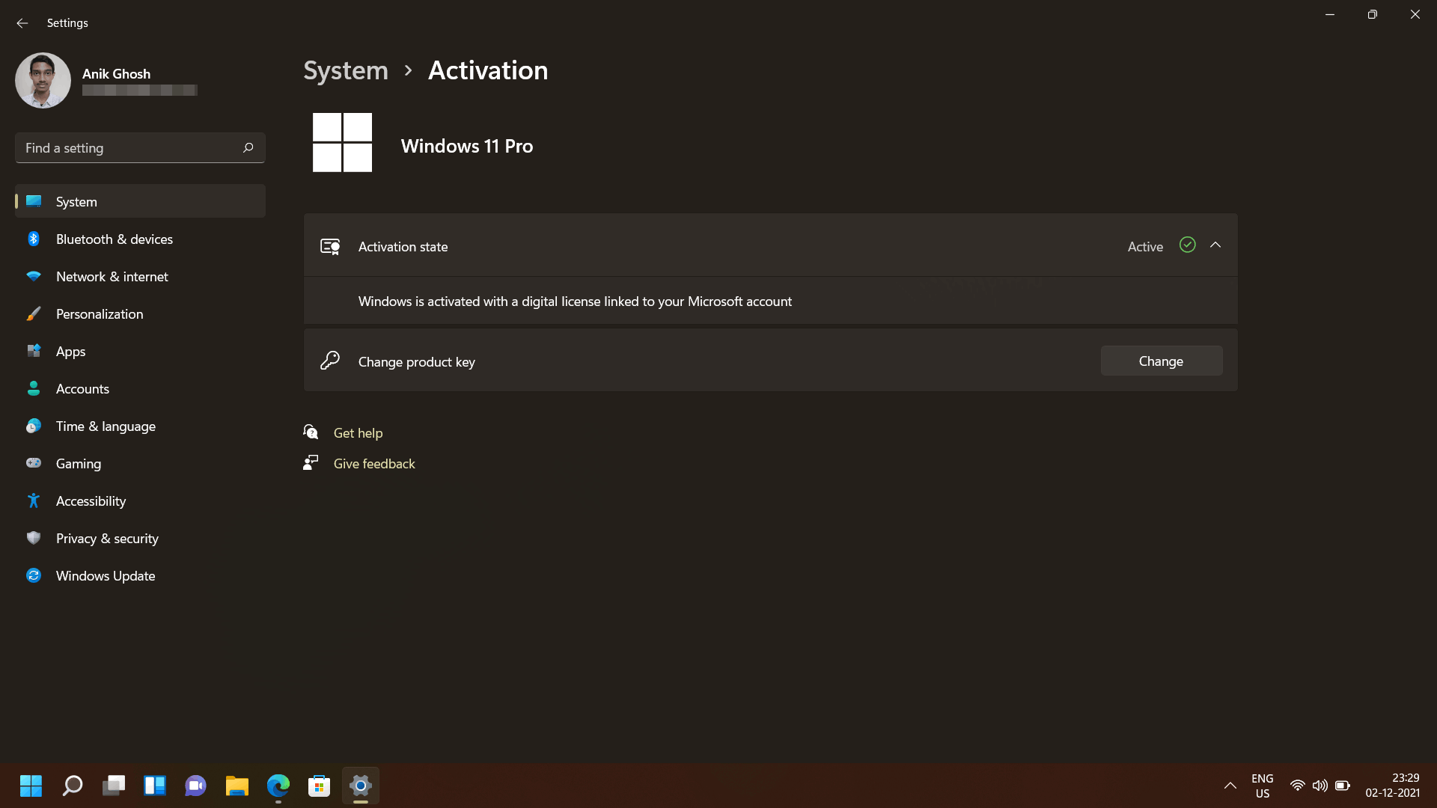This screenshot has width=1437, height=808.
Task: Open Accounts settings
Action: [x=140, y=389]
